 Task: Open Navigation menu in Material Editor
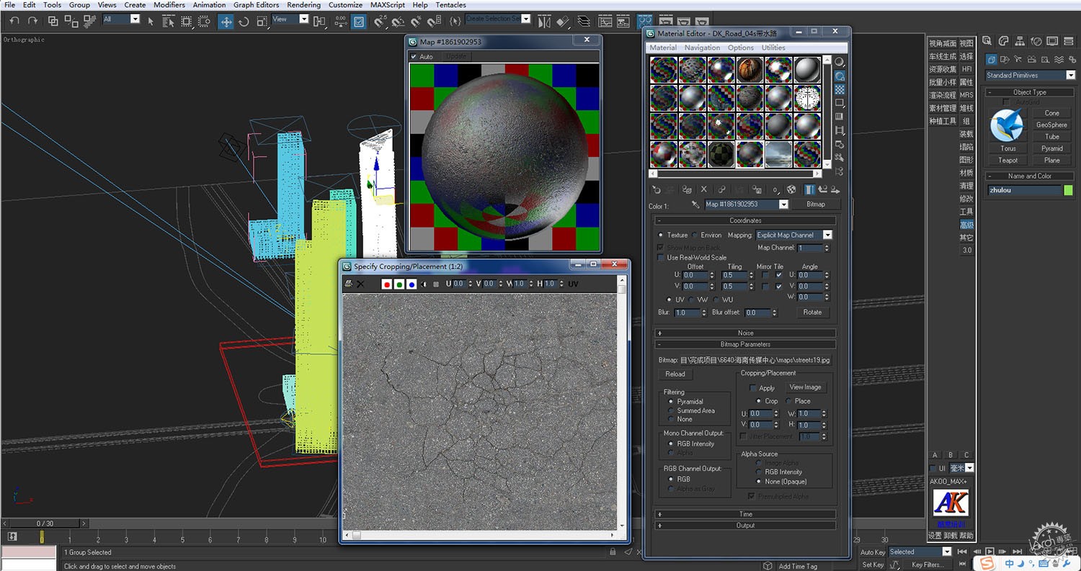tap(702, 48)
